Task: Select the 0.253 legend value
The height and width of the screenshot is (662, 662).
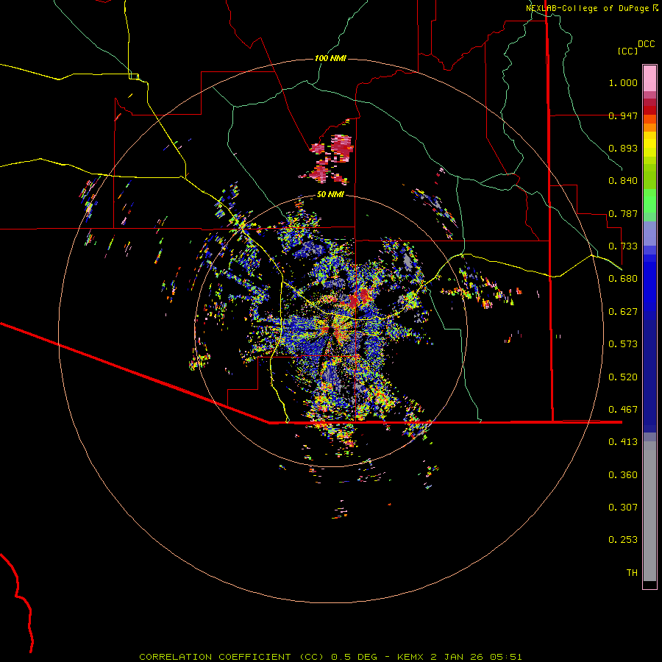Action: pos(623,540)
